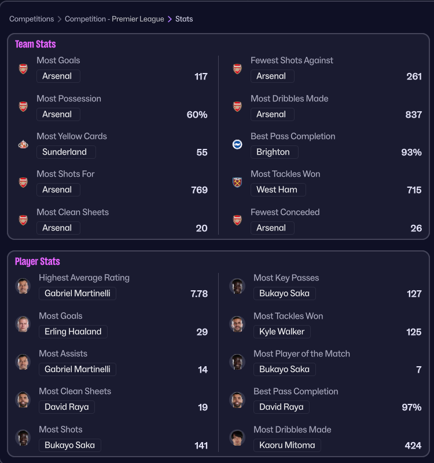The width and height of the screenshot is (434, 463).
Task: Open Sunderland under Most Yellow Cards
Action: coord(65,152)
